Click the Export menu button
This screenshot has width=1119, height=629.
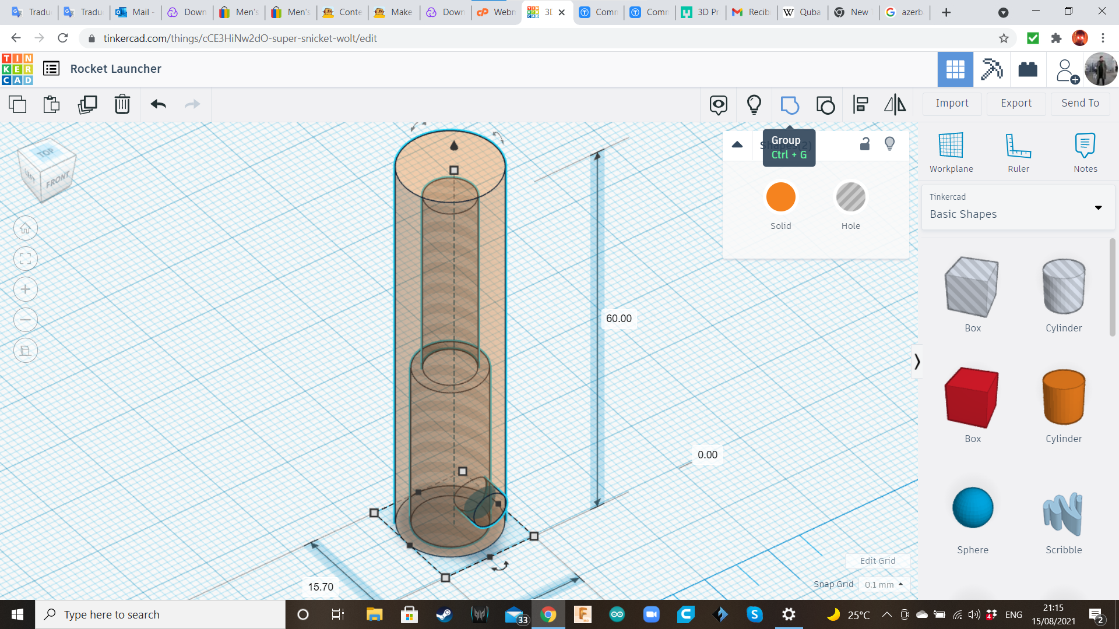coord(1015,103)
